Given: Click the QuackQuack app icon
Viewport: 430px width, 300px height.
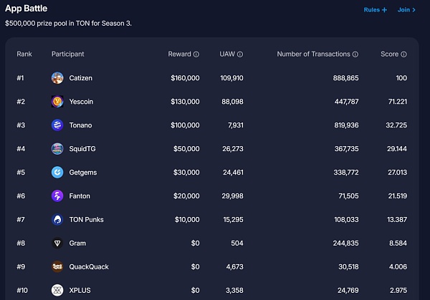Looking at the screenshot, I should point(57,266).
